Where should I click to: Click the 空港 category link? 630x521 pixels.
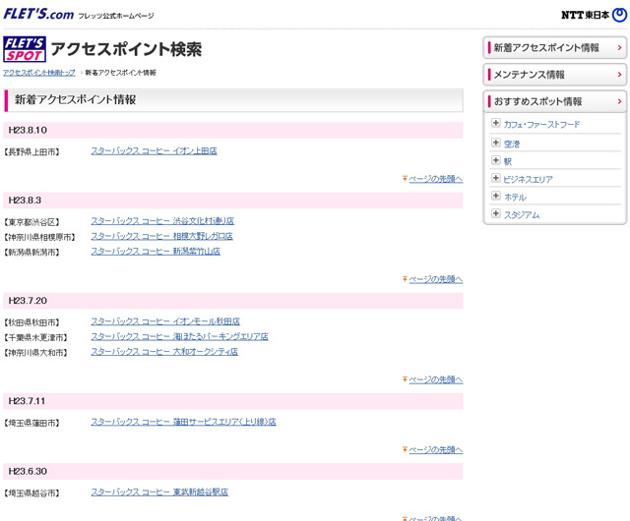(x=512, y=145)
